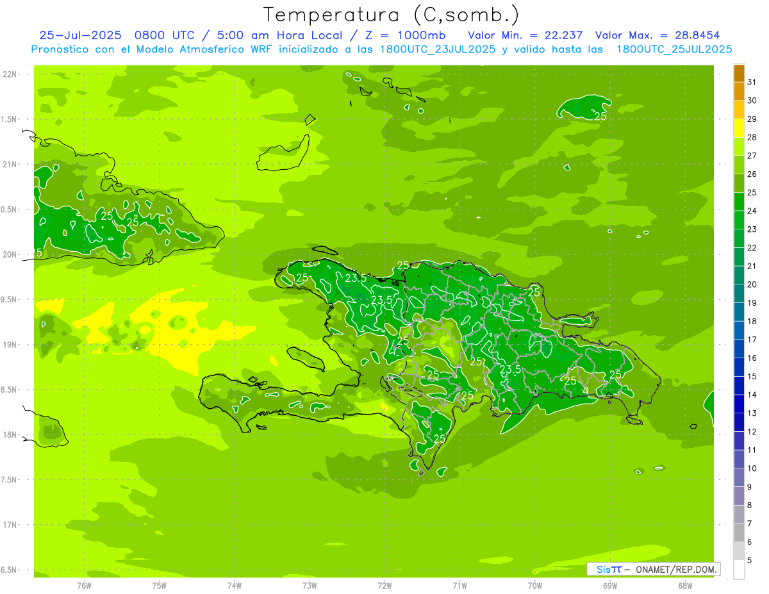Image resolution: width=769 pixels, height=594 pixels.
Task: Click the orange colorbar segment above 31
Action: click(739, 73)
